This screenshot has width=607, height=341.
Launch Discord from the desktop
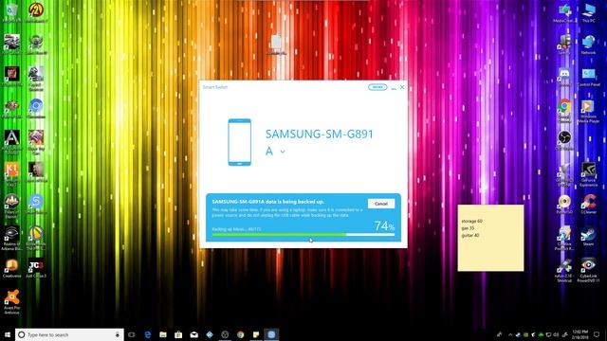(564, 76)
